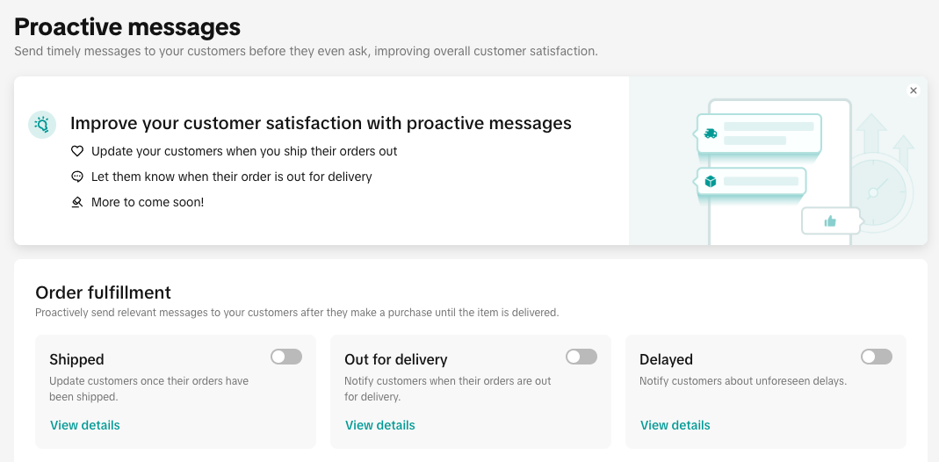Click the Shipped card title
The width and height of the screenshot is (939, 462).
click(x=76, y=359)
